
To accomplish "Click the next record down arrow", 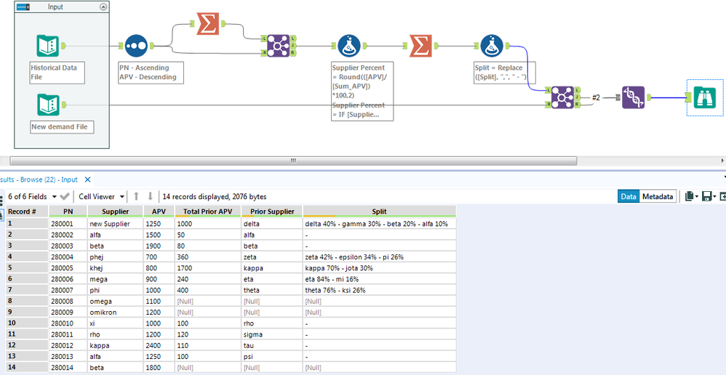I will pos(150,196).
